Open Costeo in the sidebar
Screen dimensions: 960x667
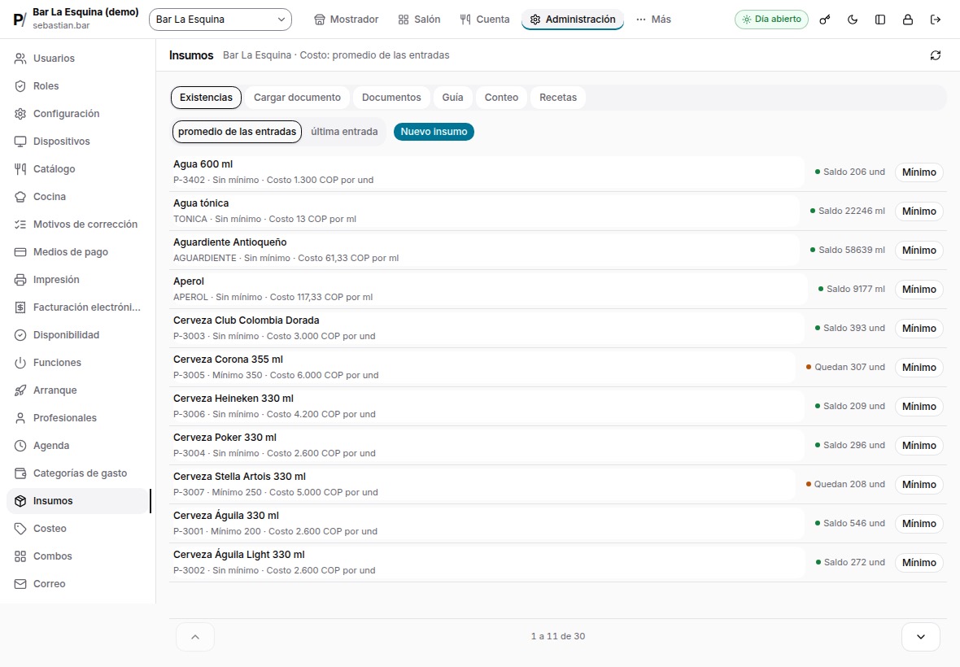click(78, 528)
